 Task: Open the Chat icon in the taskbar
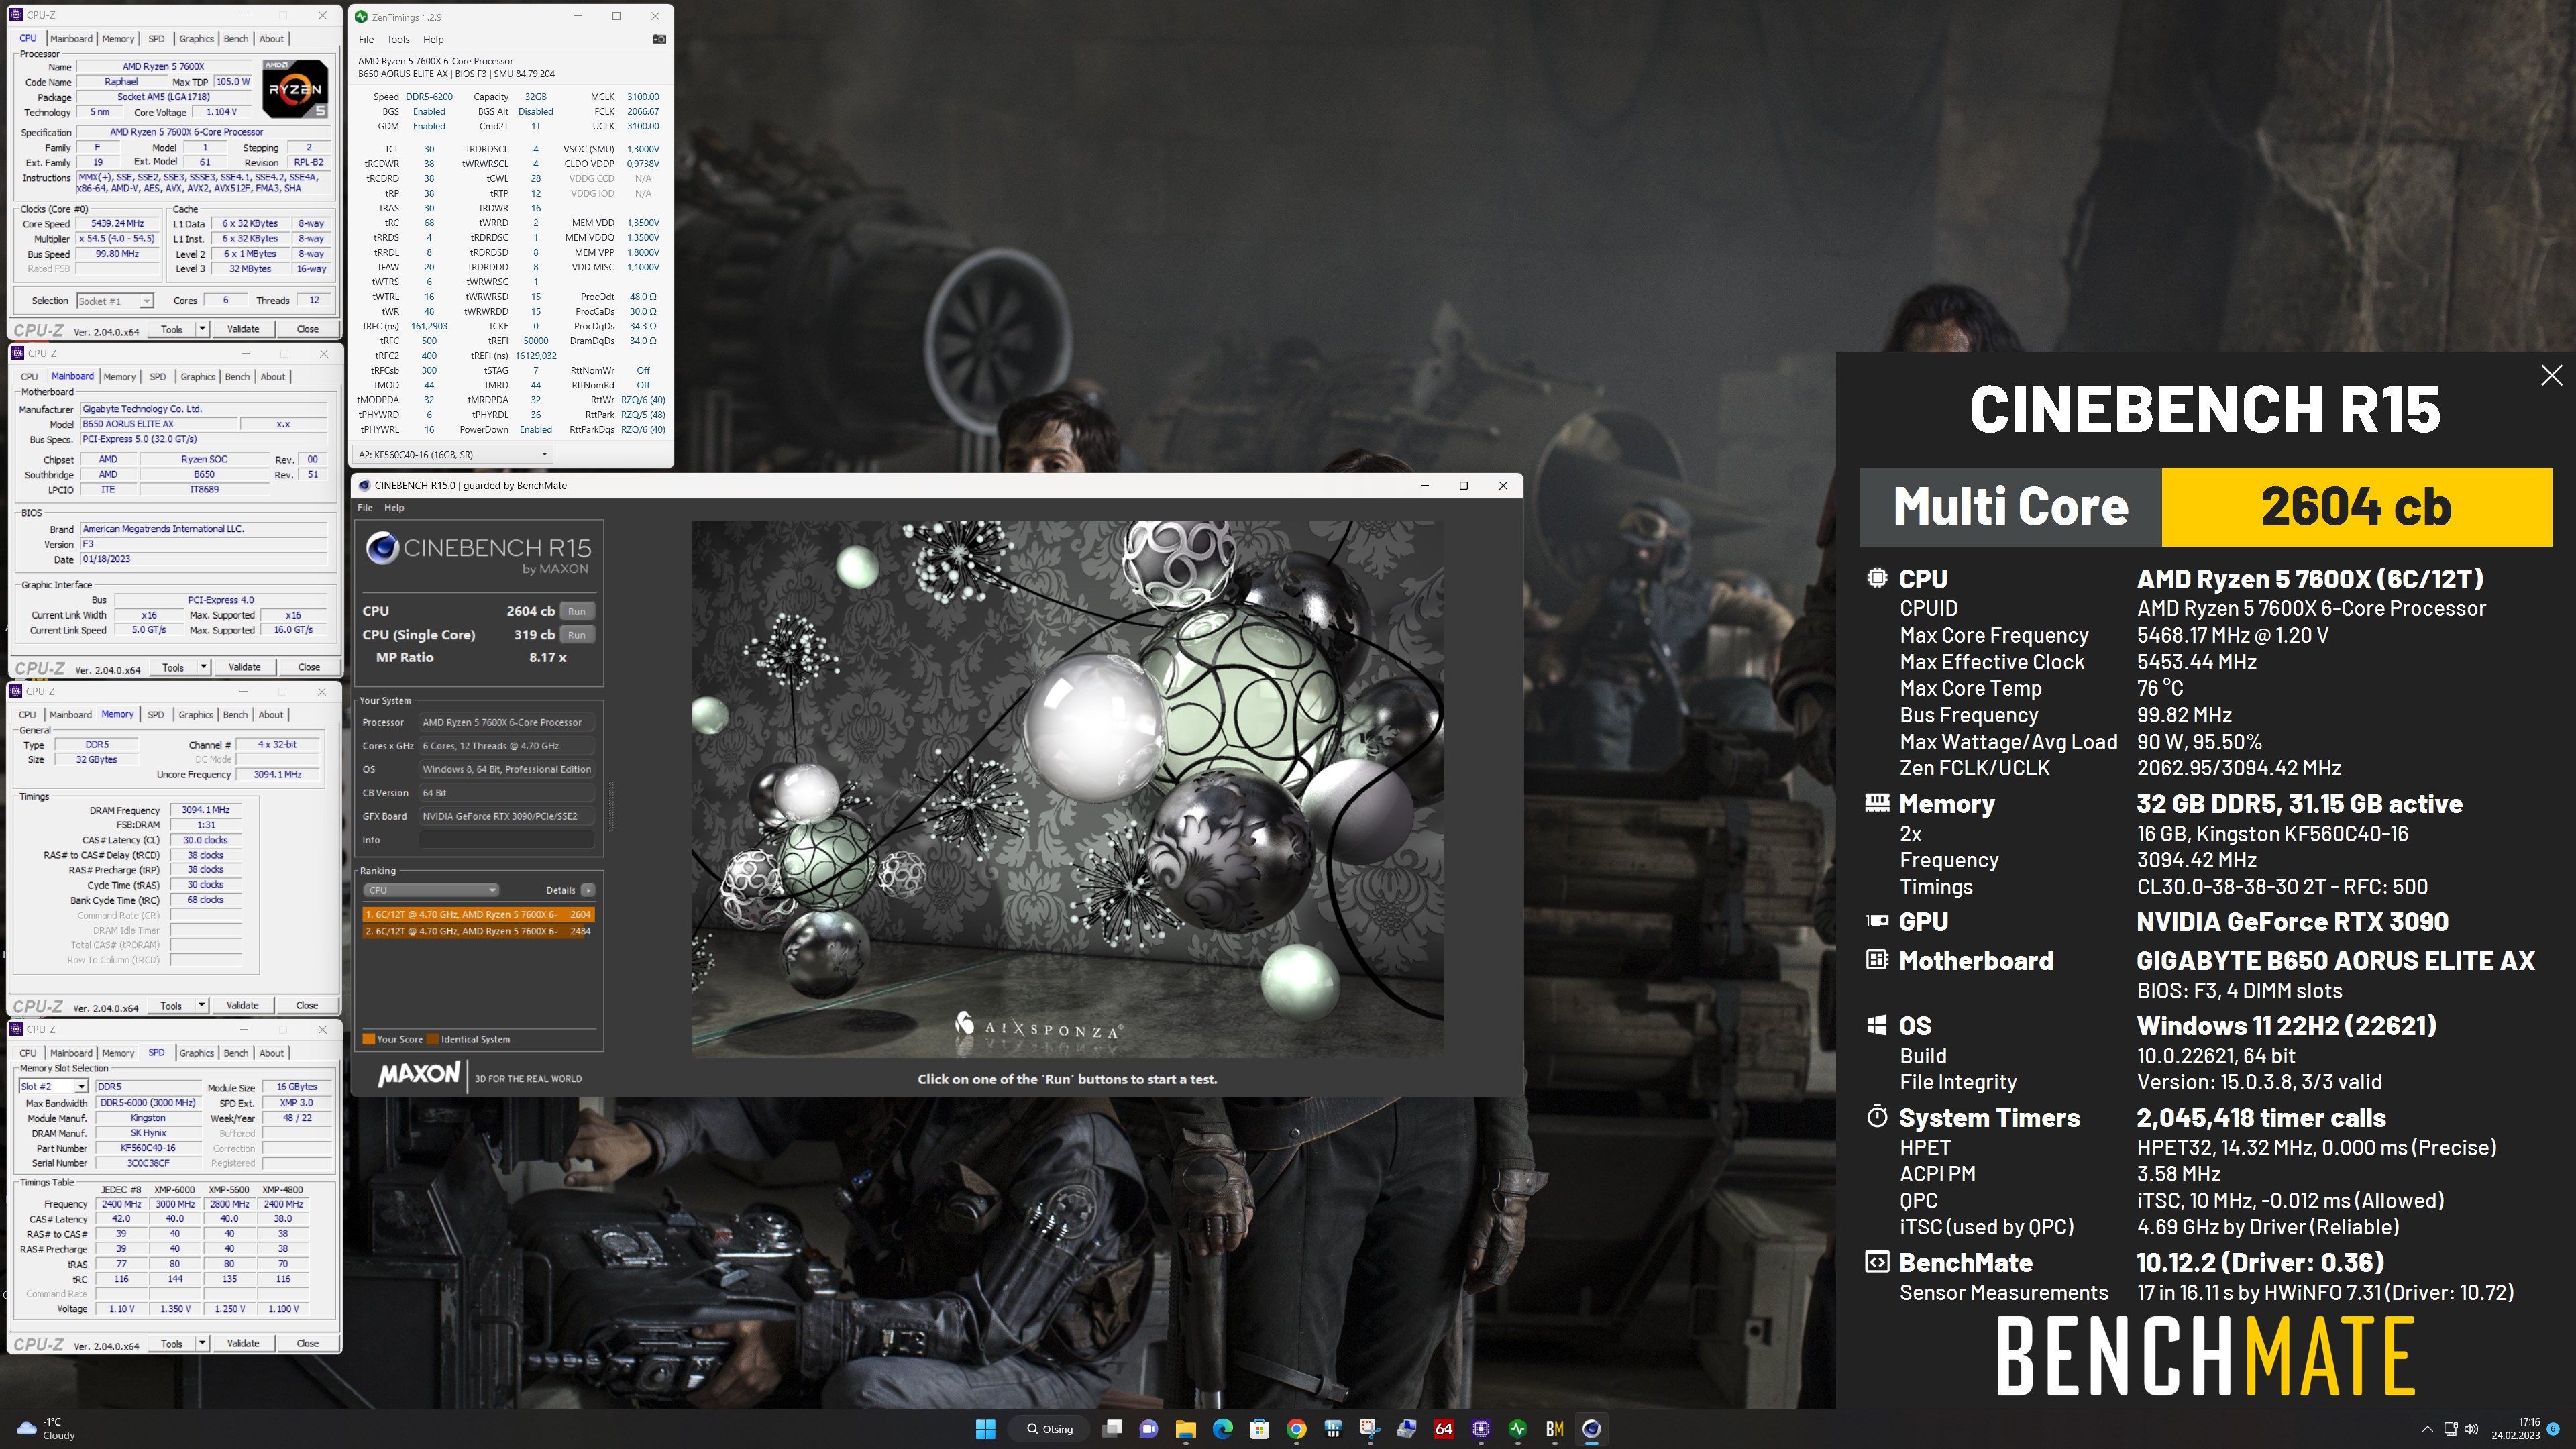[1149, 1429]
